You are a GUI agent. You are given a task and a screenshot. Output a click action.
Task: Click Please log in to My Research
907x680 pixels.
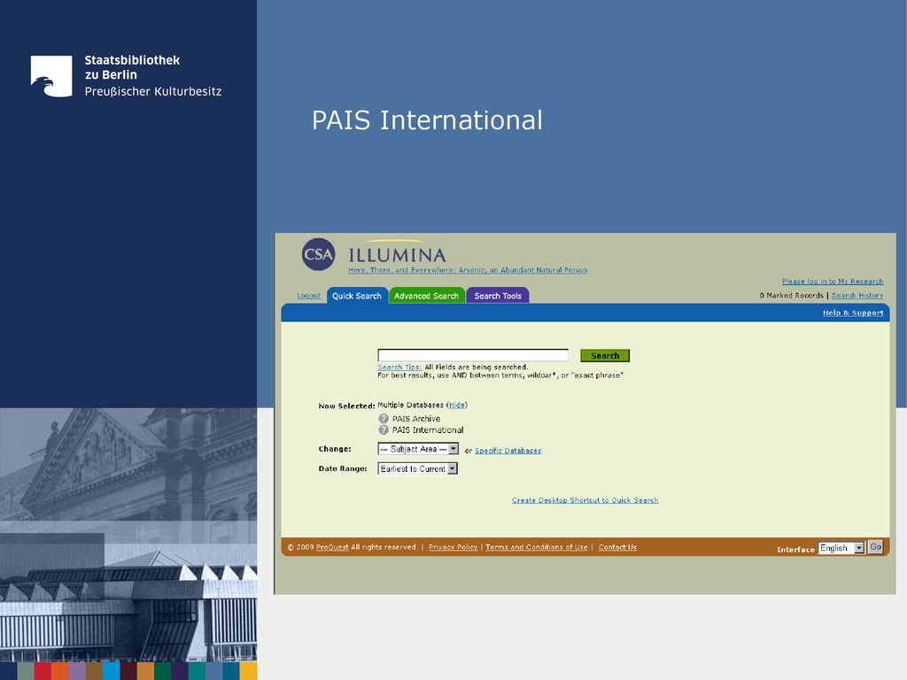click(x=833, y=281)
